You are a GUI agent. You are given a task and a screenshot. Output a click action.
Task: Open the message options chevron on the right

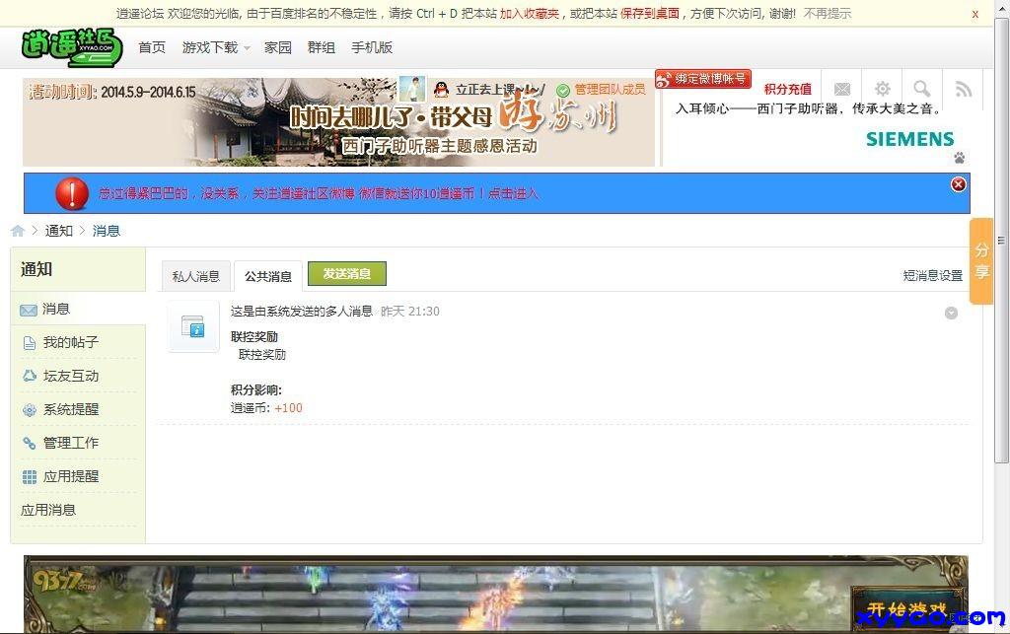click(x=951, y=313)
